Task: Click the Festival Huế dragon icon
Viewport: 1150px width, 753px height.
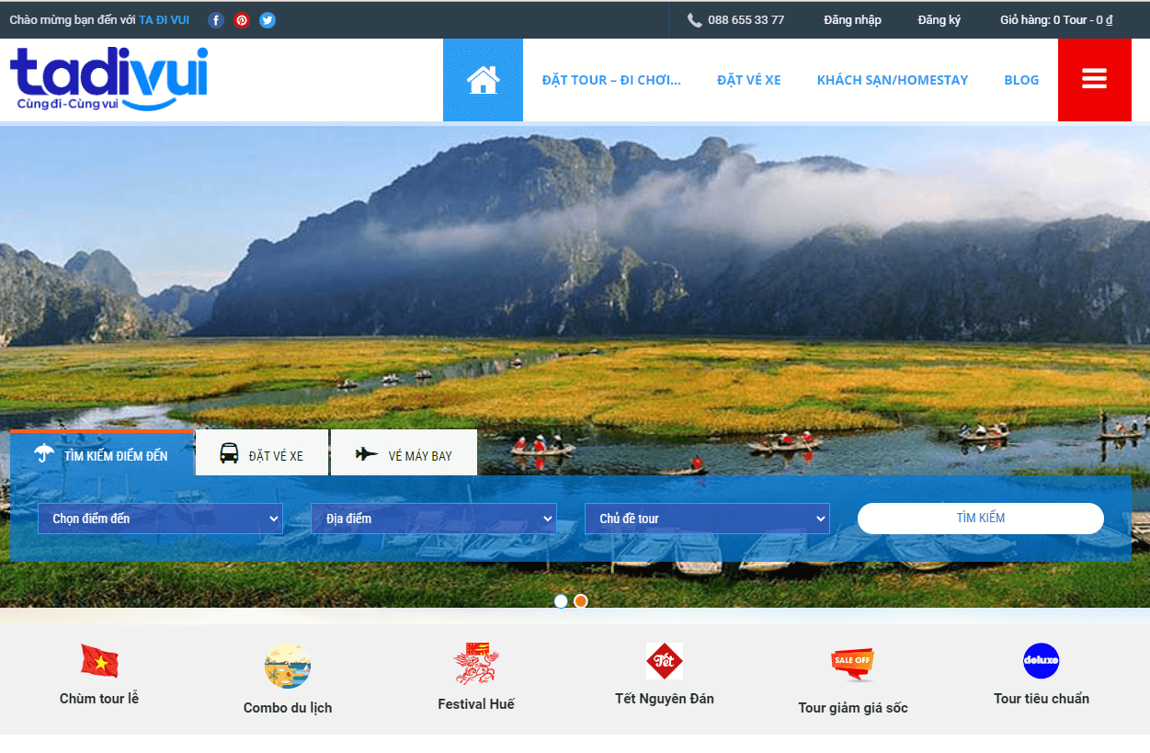Action: pyautogui.click(x=476, y=660)
